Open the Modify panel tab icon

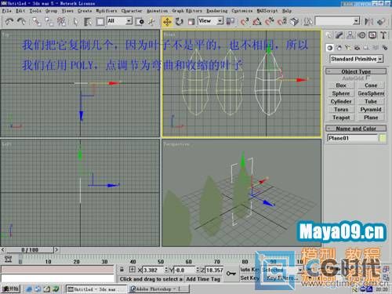[x=339, y=34]
